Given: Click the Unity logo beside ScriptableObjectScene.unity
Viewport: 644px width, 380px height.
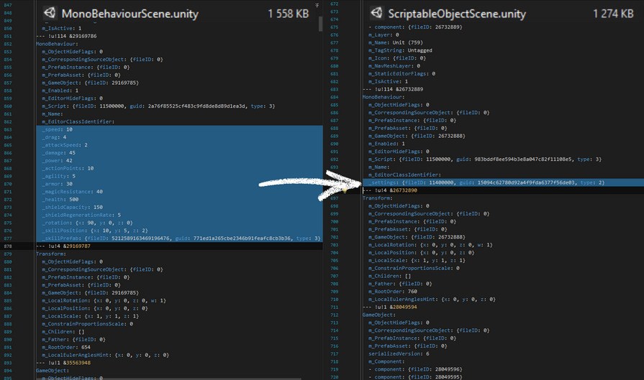Looking at the screenshot, I should pyautogui.click(x=375, y=13).
